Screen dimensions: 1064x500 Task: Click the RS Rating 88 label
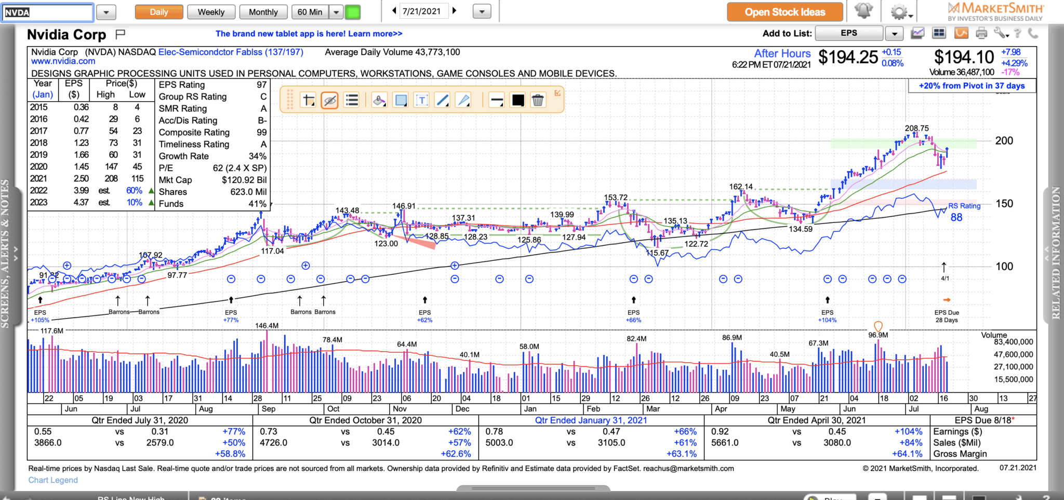[964, 212]
